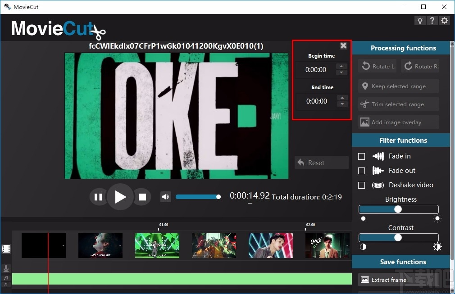Click the video preview area

177,116
